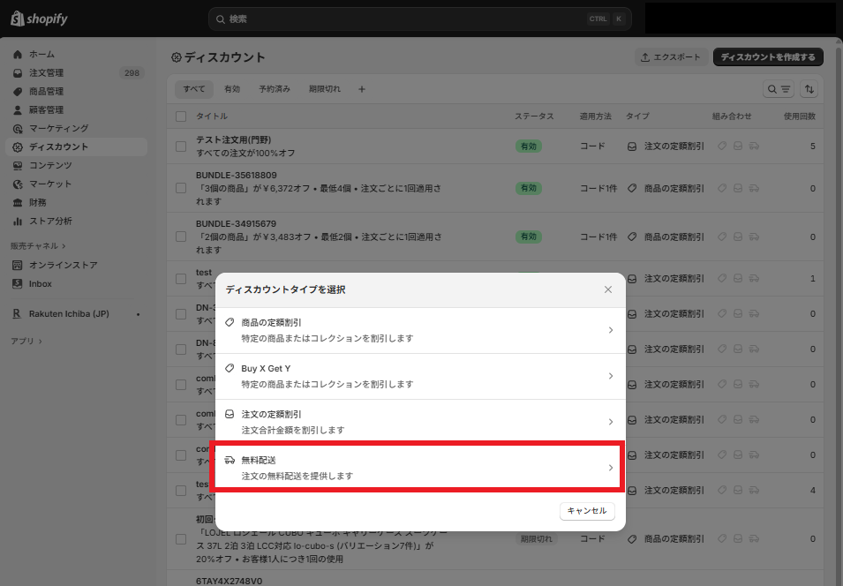843x586 pixels.
Task: Click the エクスポート export button
Action: tap(670, 57)
